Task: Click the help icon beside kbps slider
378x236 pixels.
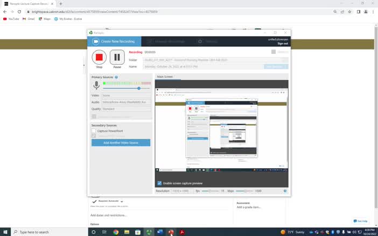Action: click(x=285, y=191)
